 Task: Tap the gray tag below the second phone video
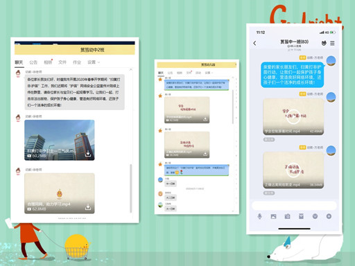coord(269,193)
